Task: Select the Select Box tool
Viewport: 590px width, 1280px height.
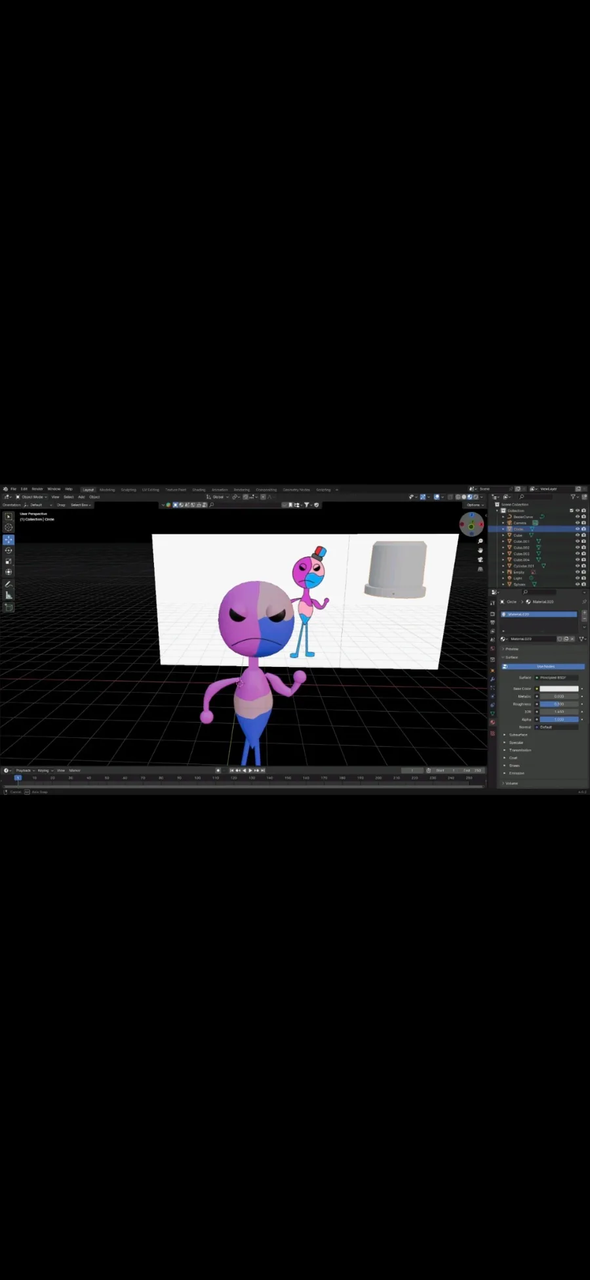Action: tap(9, 517)
